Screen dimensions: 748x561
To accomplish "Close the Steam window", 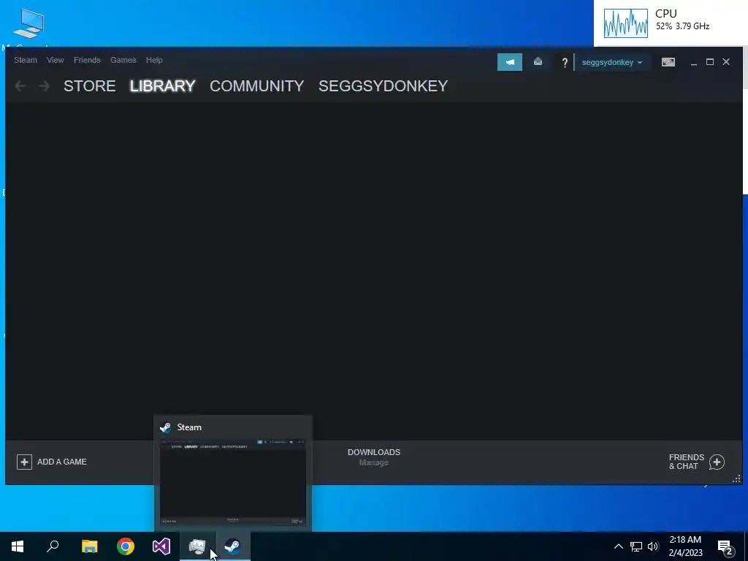I will 726,62.
